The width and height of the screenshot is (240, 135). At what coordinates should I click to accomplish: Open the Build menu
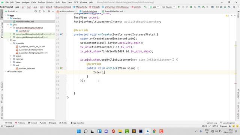coord(58,3)
